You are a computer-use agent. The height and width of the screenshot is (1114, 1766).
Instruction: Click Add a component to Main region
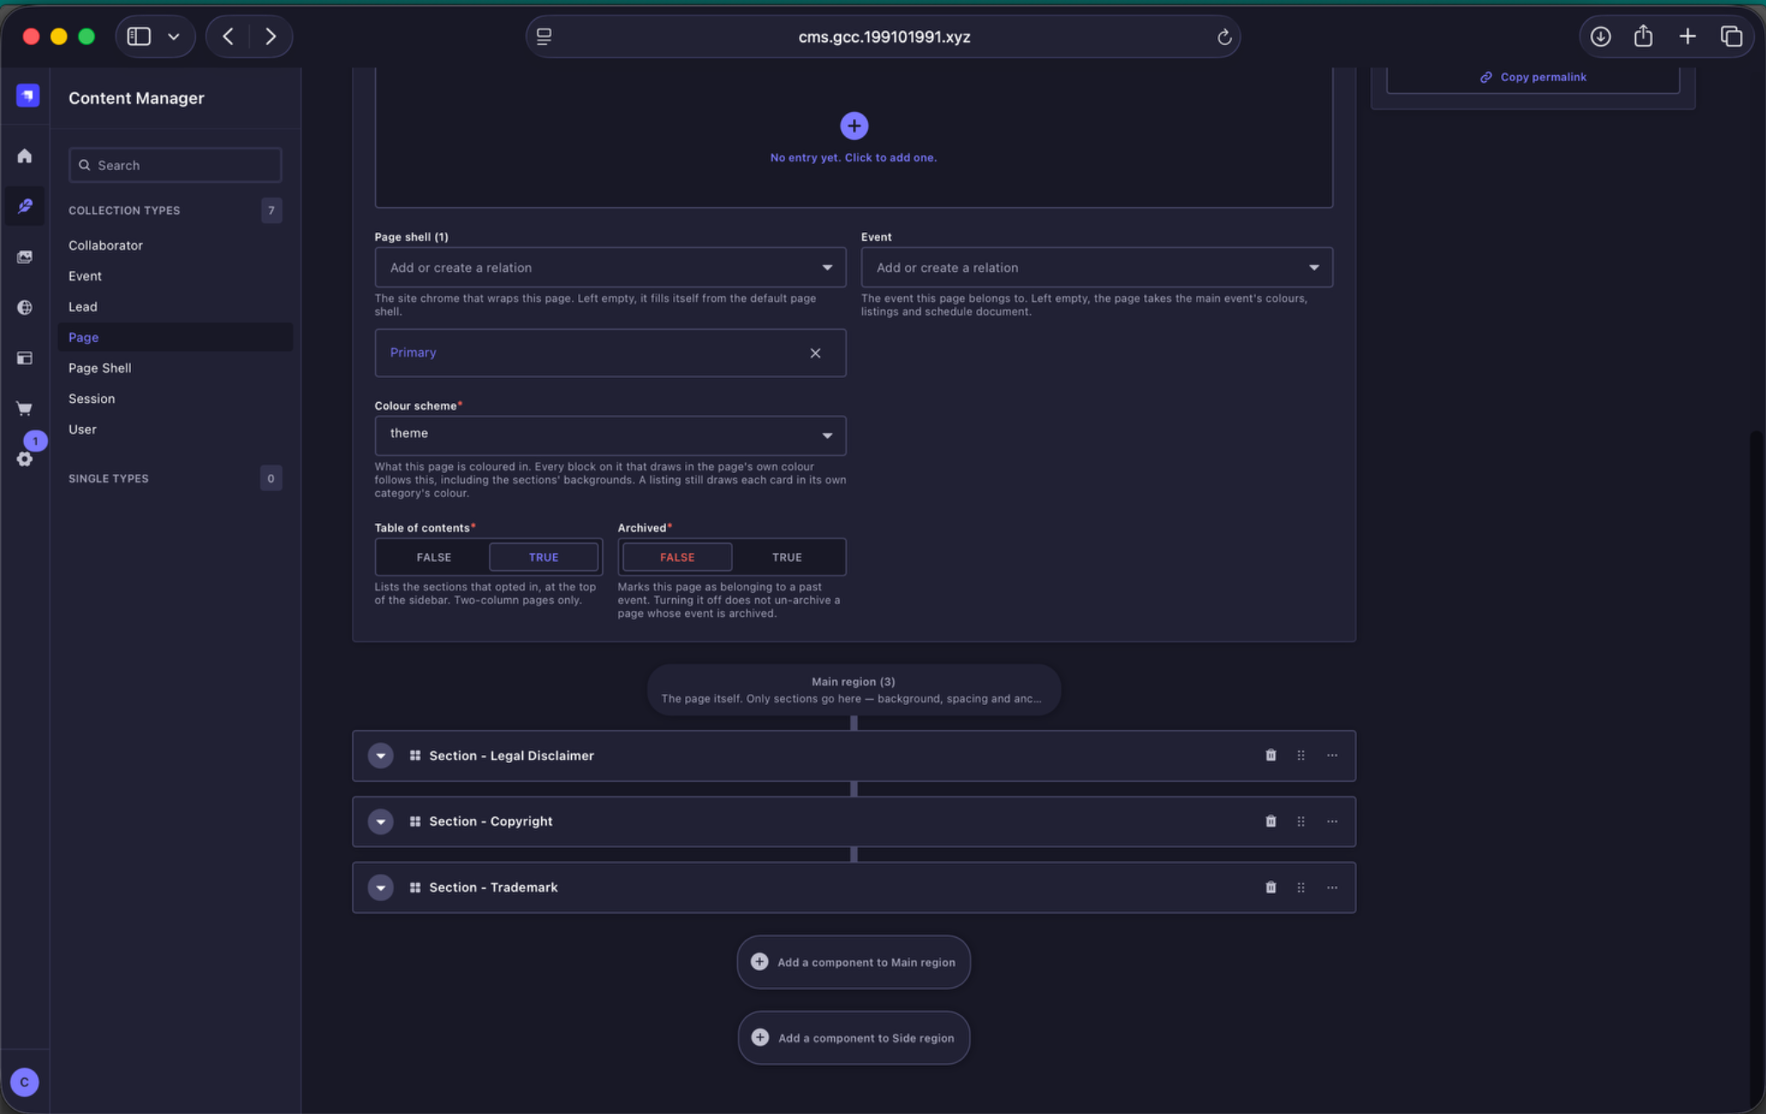tap(853, 962)
